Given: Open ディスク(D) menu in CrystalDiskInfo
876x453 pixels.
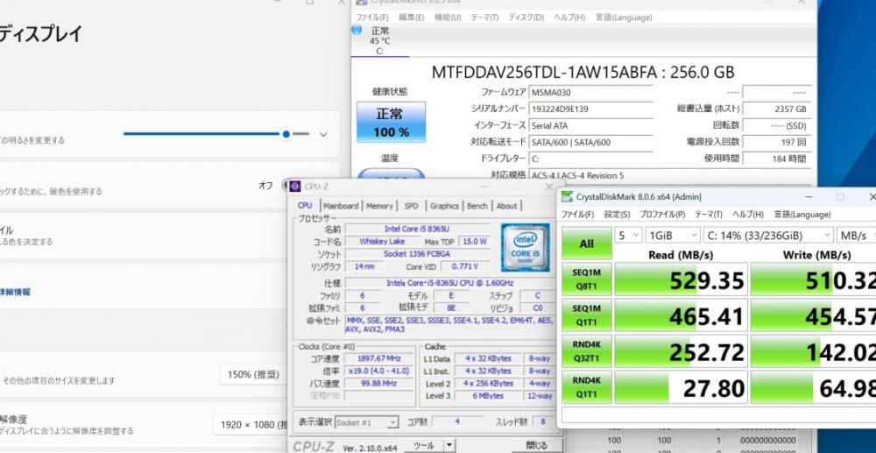Looking at the screenshot, I should [526, 18].
